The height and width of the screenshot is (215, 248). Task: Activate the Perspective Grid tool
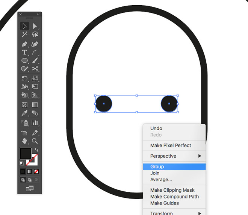coord(35,95)
